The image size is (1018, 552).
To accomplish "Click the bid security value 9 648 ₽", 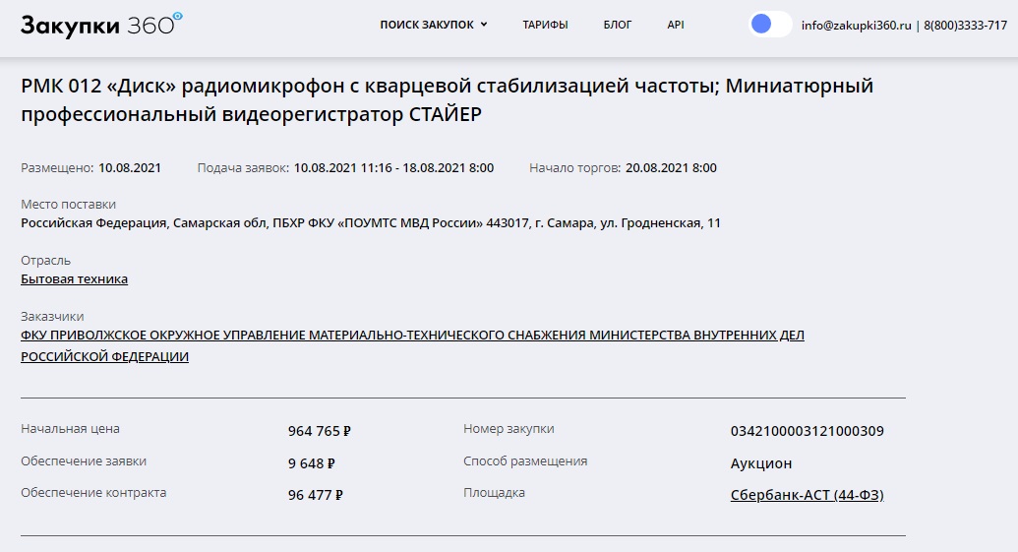I will [312, 463].
